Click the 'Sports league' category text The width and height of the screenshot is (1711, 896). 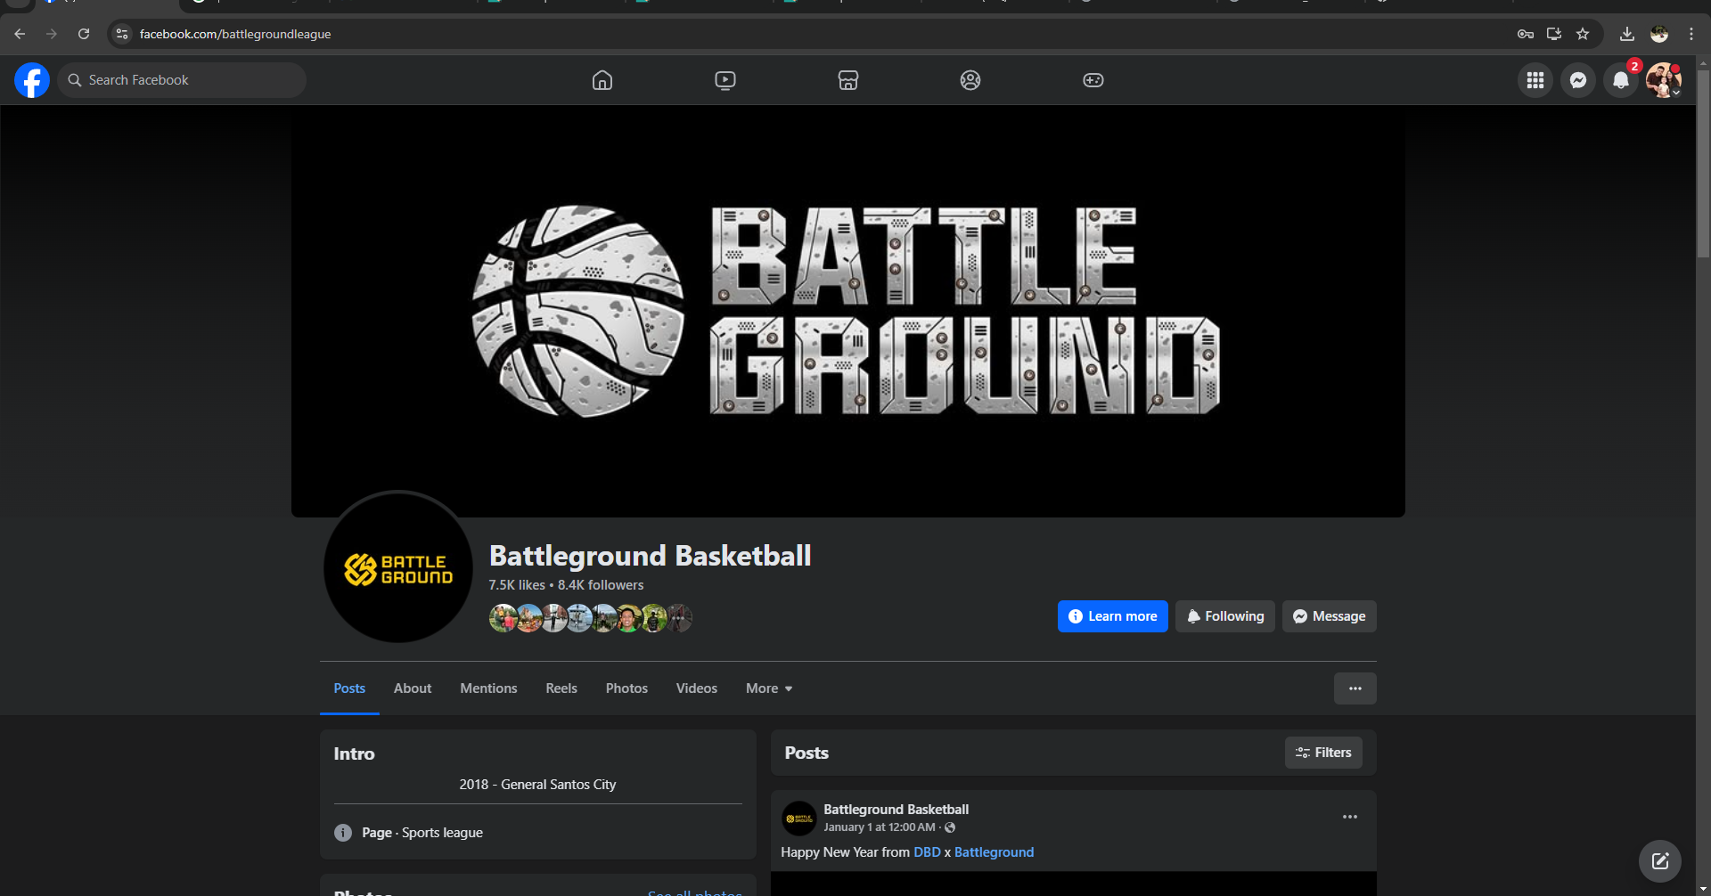(x=442, y=833)
